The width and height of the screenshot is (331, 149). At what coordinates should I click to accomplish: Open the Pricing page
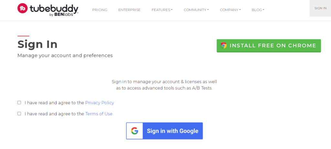100,10
